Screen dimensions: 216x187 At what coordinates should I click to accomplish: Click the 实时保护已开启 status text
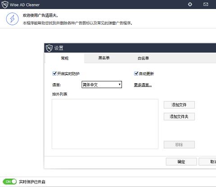pyautogui.click(x=32, y=182)
